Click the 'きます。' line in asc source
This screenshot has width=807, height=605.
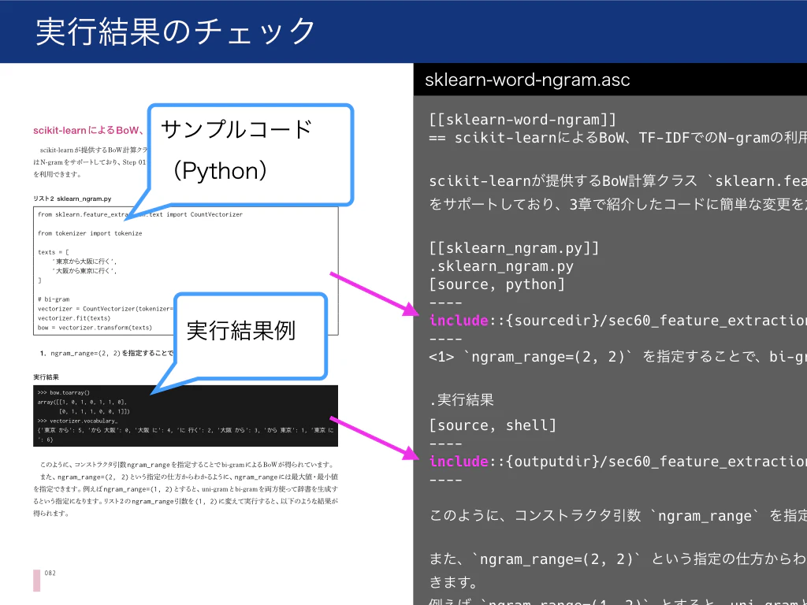tap(454, 582)
